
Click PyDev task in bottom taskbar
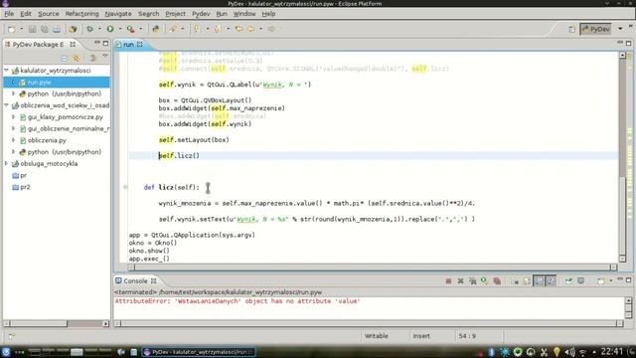click(x=199, y=352)
